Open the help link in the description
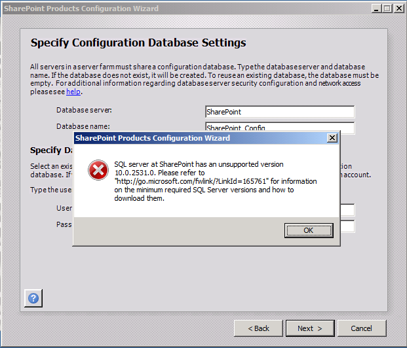Image resolution: width=407 pixels, height=348 pixels. [x=73, y=92]
